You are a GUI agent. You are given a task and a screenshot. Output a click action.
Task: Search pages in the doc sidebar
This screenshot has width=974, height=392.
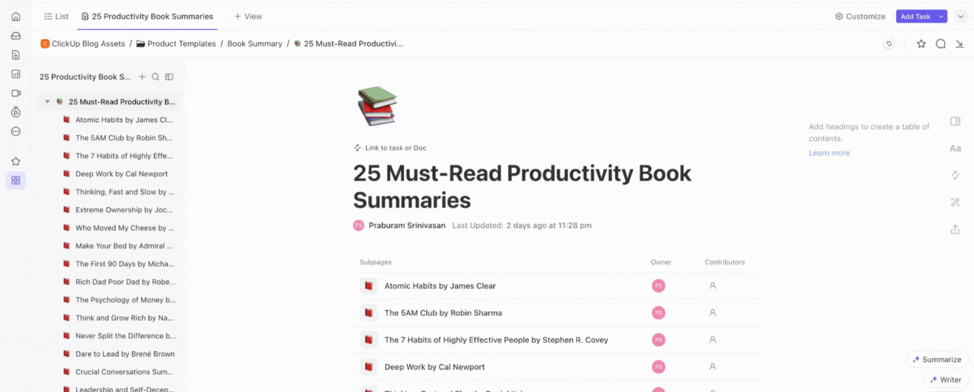pos(156,76)
